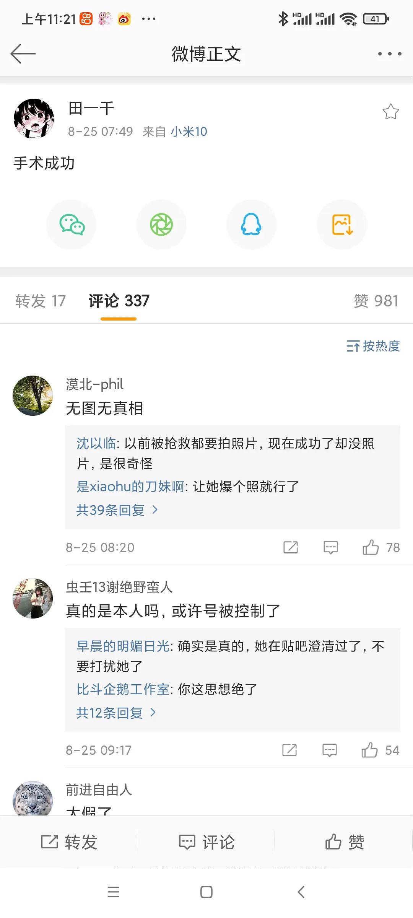The image size is (413, 918).
Task: Open the 按热度 sort dropdown
Action: (373, 346)
